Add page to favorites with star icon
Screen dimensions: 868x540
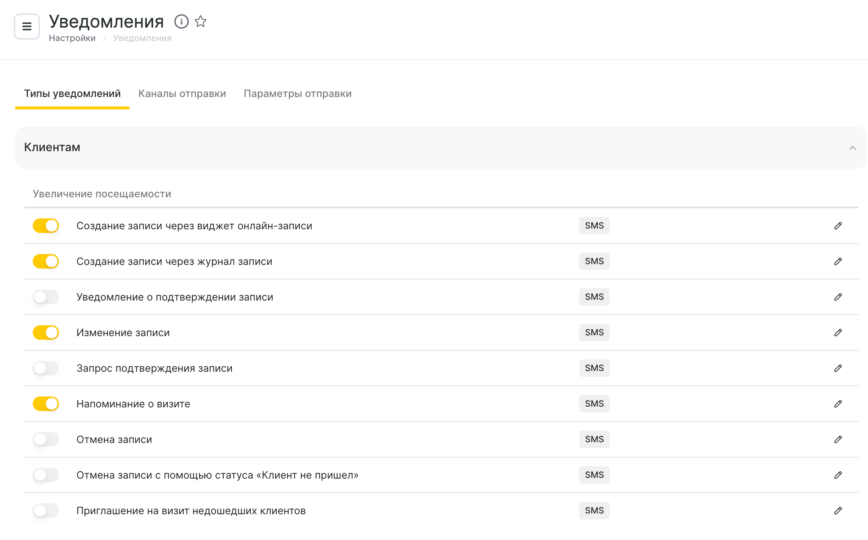coord(200,21)
